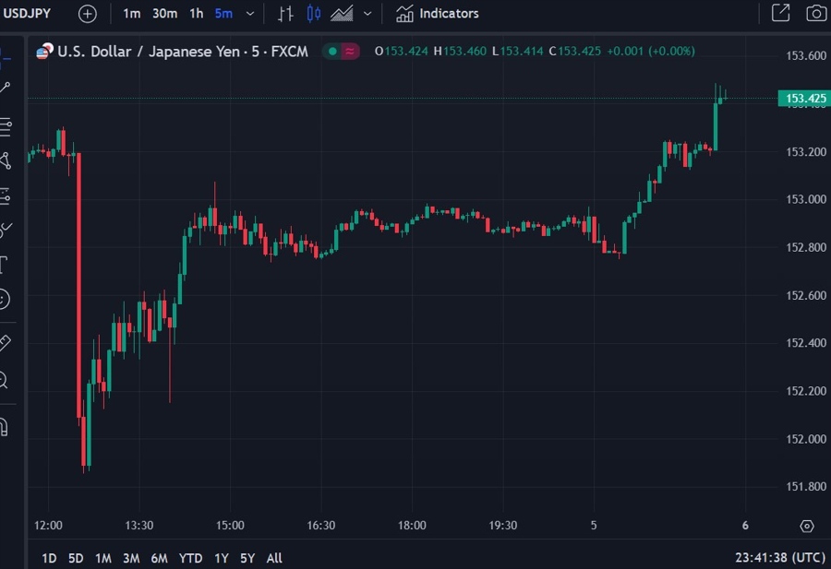The image size is (831, 569).
Task: Click the 19:30 time axis label
Action: tap(503, 526)
